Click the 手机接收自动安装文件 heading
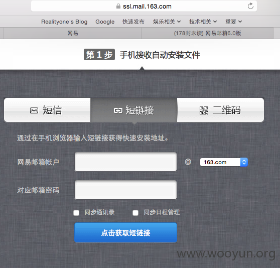The width and height of the screenshot is (280, 268). [x=160, y=55]
